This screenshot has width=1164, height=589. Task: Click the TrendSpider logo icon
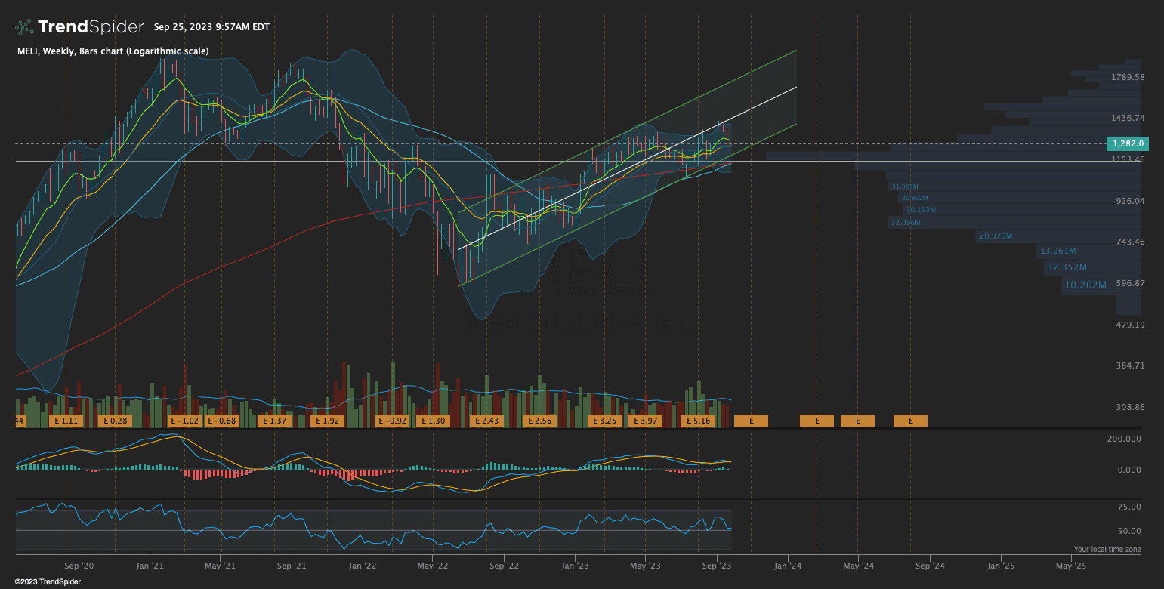(x=24, y=27)
